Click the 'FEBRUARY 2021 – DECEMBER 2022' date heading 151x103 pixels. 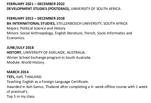click(36, 4)
